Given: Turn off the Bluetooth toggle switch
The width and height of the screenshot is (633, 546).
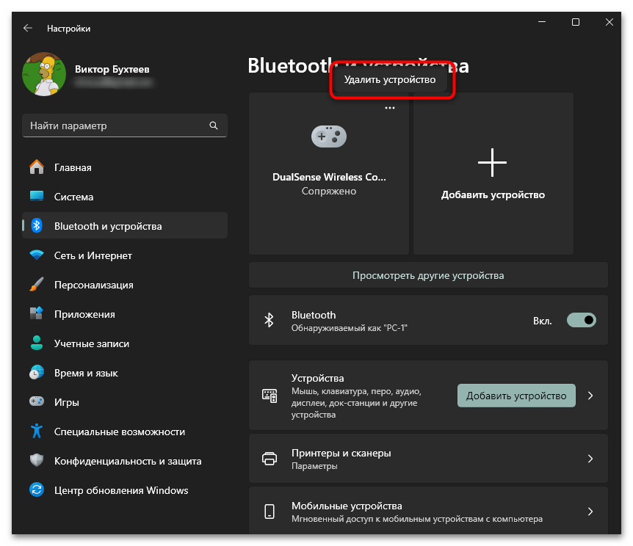Looking at the screenshot, I should coord(582,321).
